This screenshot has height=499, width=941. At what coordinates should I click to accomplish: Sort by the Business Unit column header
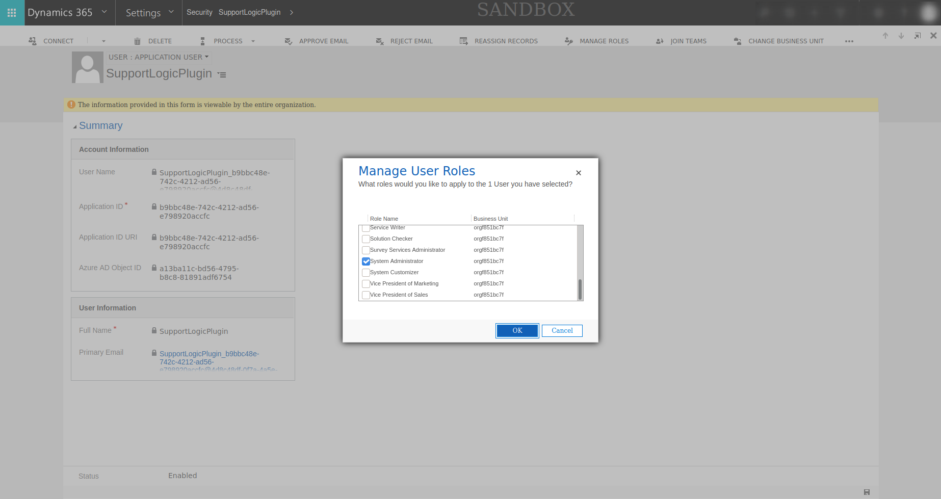point(491,219)
